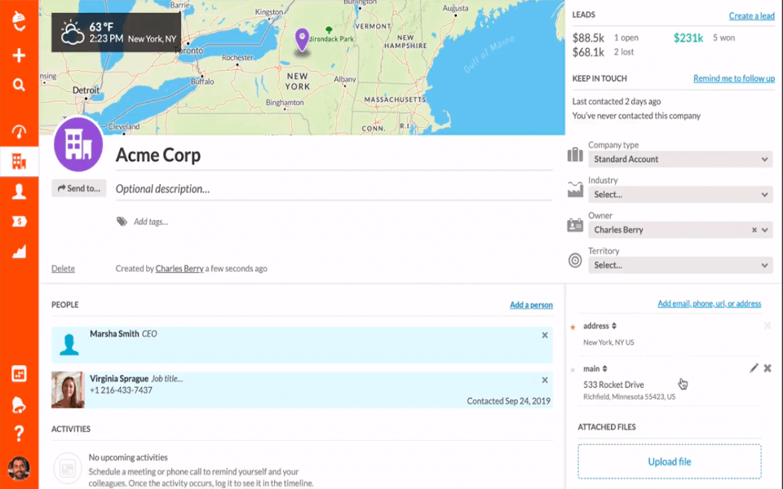Click Marsha Smith's person silhouette icon
Image resolution: width=783 pixels, height=489 pixels.
click(69, 344)
